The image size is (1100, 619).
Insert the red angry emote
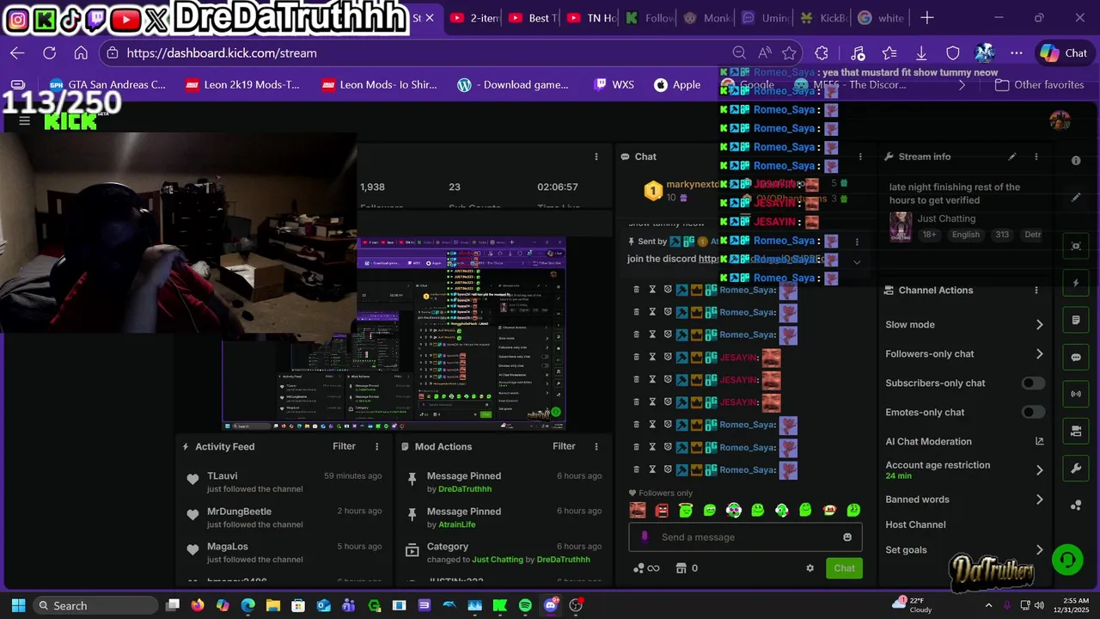(x=662, y=510)
